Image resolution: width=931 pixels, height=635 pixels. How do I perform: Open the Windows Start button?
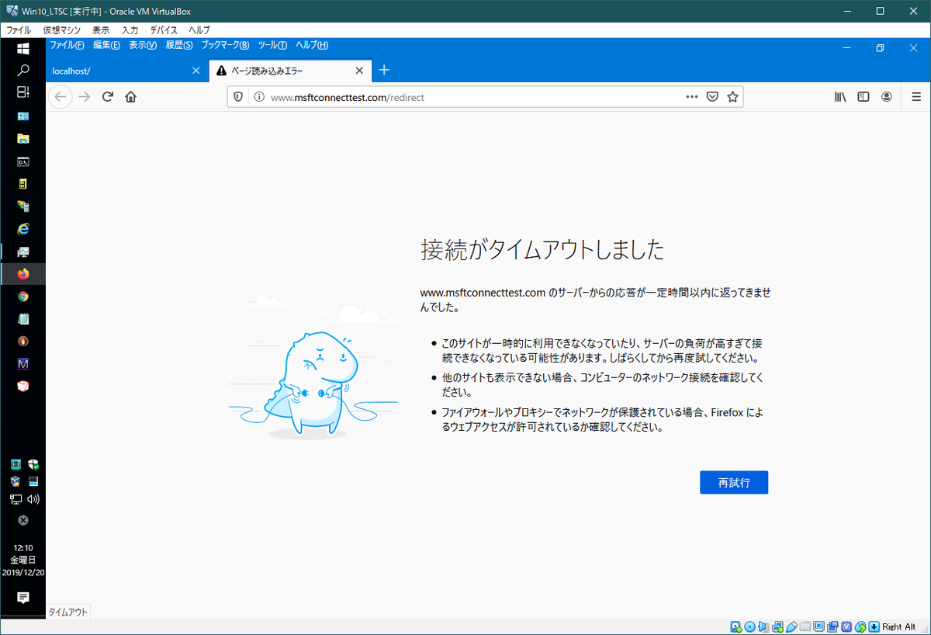22,48
